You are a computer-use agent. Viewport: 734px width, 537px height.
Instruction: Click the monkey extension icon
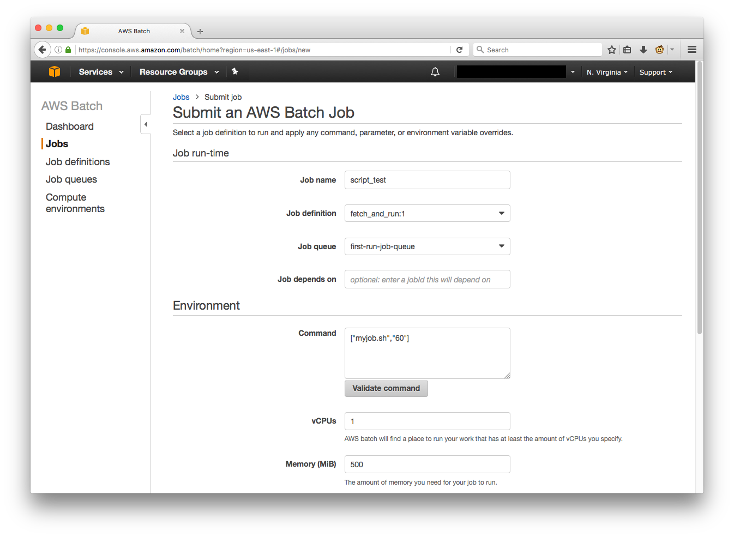point(659,50)
